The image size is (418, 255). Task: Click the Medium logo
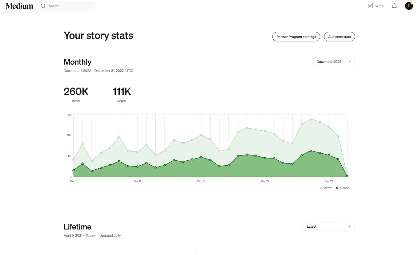[19, 6]
